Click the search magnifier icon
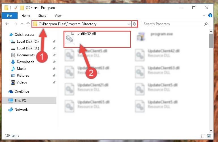218x142 pixels. (x=206, y=24)
